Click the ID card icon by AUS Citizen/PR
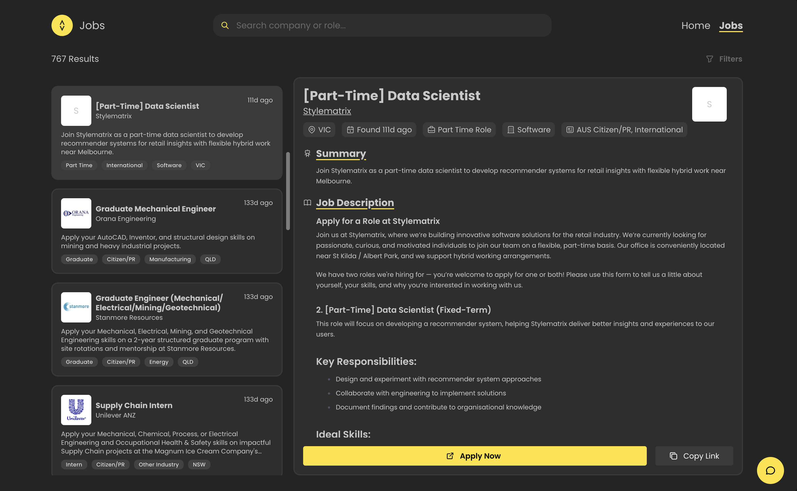 570,130
